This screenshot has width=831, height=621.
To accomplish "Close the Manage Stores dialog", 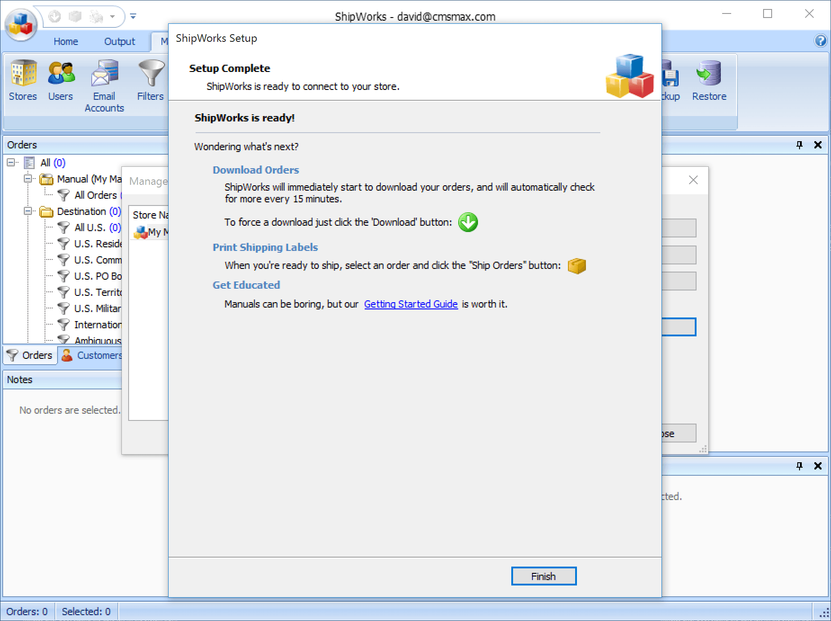I will coord(693,180).
